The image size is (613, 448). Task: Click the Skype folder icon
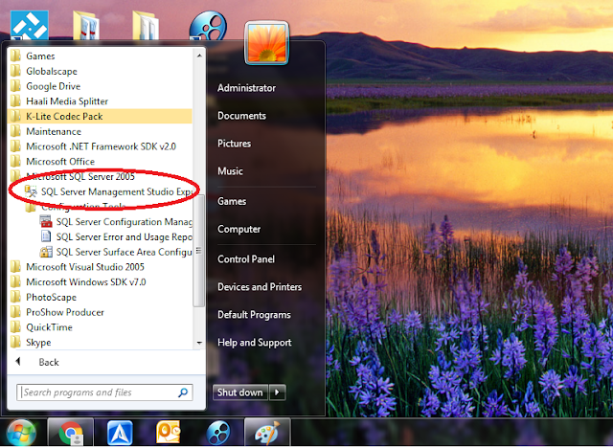click(15, 342)
